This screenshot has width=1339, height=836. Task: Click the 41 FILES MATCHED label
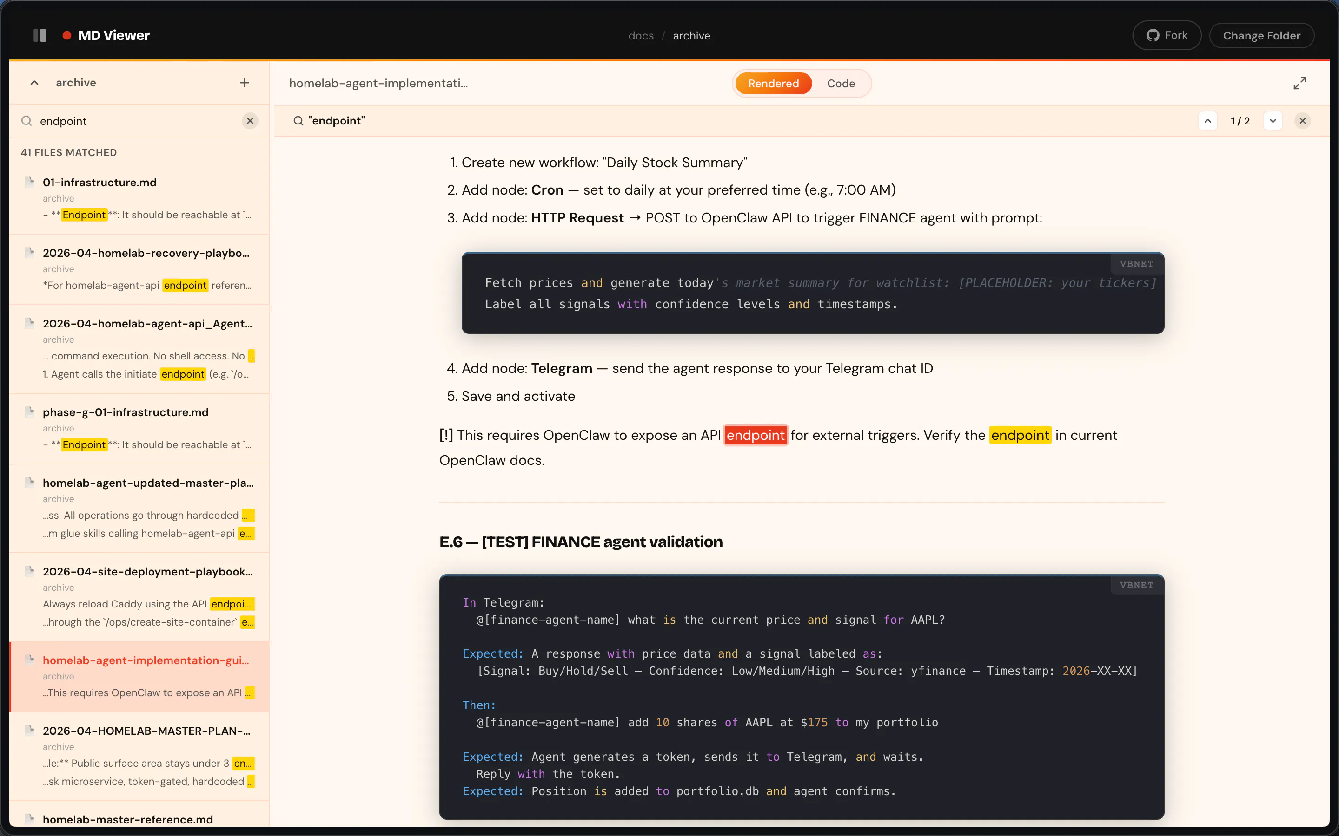pyautogui.click(x=69, y=153)
